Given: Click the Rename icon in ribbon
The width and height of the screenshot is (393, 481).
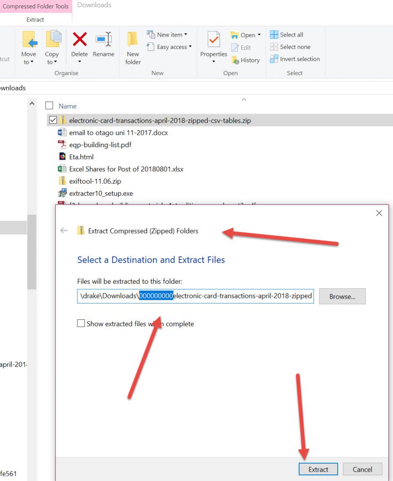Looking at the screenshot, I should coord(103,39).
